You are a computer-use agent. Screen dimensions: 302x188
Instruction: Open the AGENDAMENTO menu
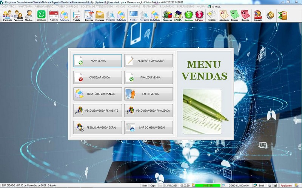tap(44, 6)
